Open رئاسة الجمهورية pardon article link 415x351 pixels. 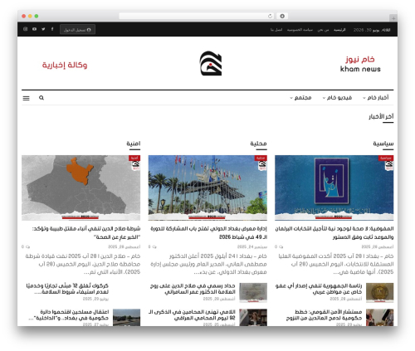(319, 289)
